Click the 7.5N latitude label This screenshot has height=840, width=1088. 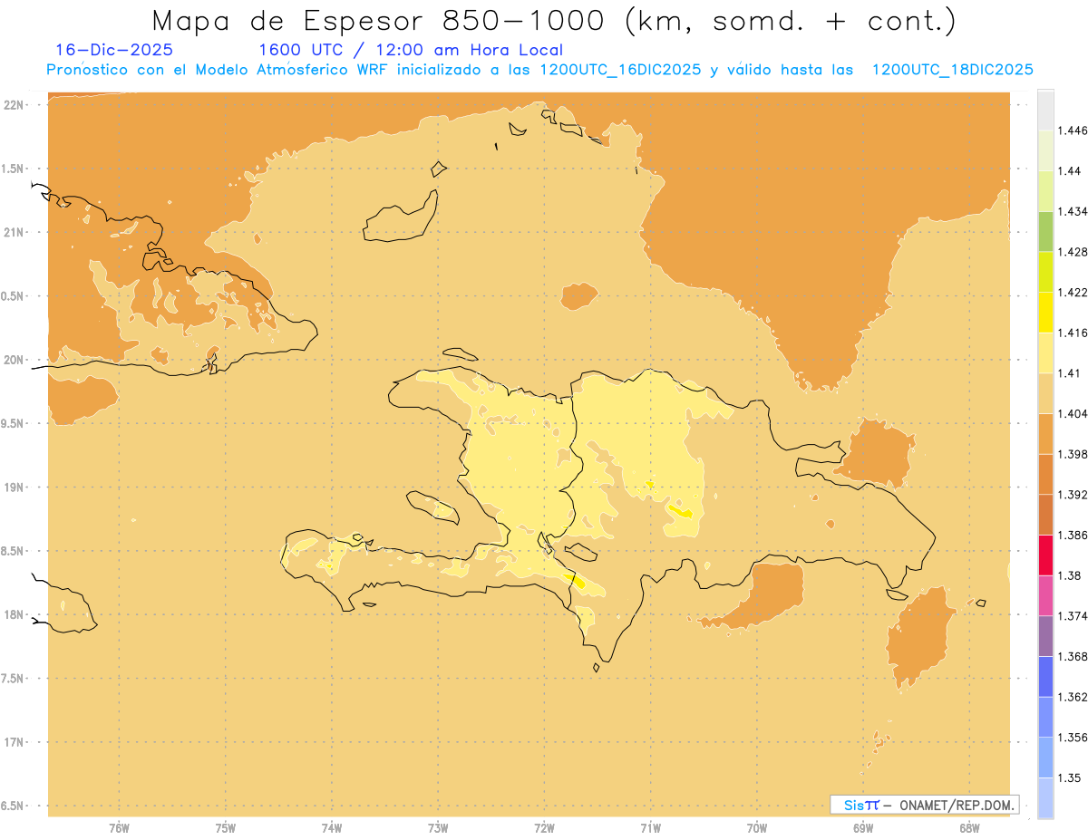tap(14, 679)
